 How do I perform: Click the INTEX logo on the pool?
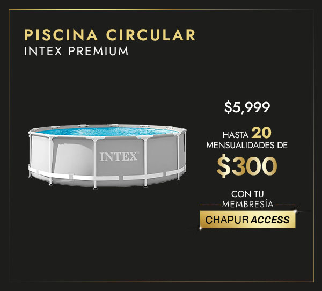click(x=119, y=157)
